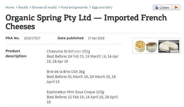Open the Recalls breadcrumb link
The width and height of the screenshot is (184, 107).
point(23,7)
